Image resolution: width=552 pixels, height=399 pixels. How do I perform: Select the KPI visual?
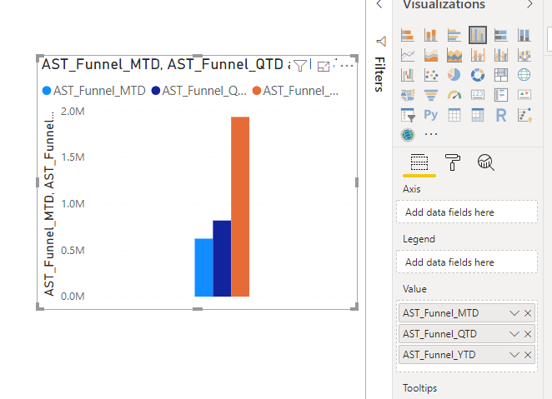click(524, 95)
